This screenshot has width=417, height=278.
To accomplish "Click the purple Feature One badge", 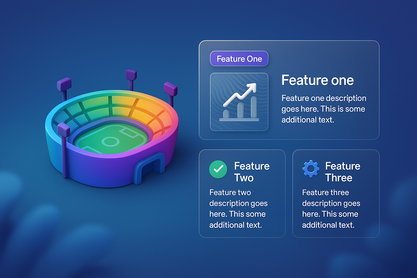I will tap(239, 59).
